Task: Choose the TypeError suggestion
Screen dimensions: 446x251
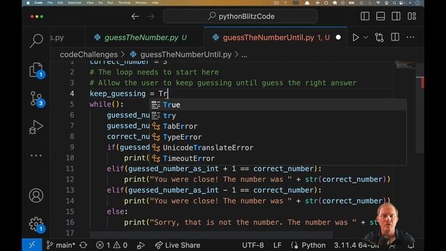Action: coord(277,137)
